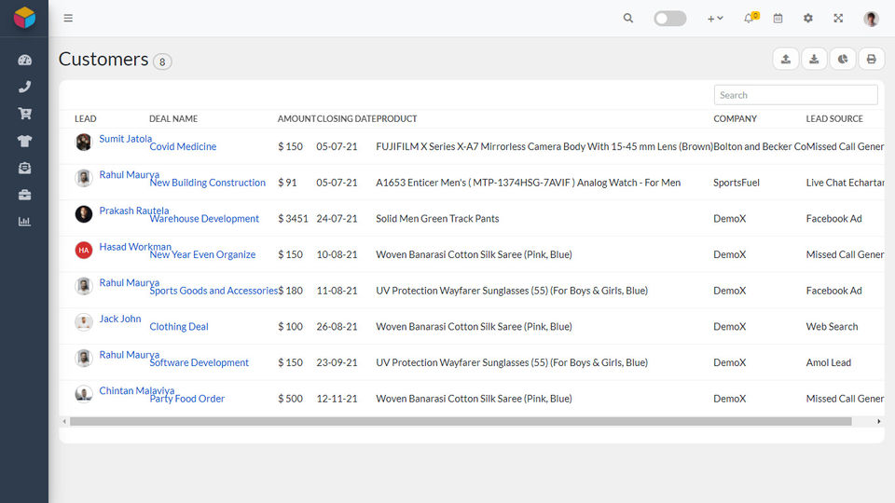Open the notifications bell
895x503 pixels.
tap(750, 18)
